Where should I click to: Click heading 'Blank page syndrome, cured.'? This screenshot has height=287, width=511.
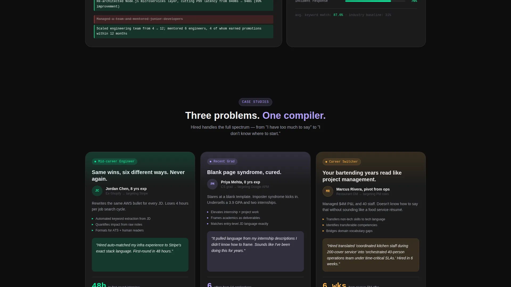[244, 172]
